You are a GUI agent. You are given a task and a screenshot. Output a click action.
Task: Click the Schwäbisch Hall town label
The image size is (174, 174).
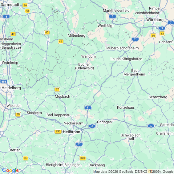131,137
